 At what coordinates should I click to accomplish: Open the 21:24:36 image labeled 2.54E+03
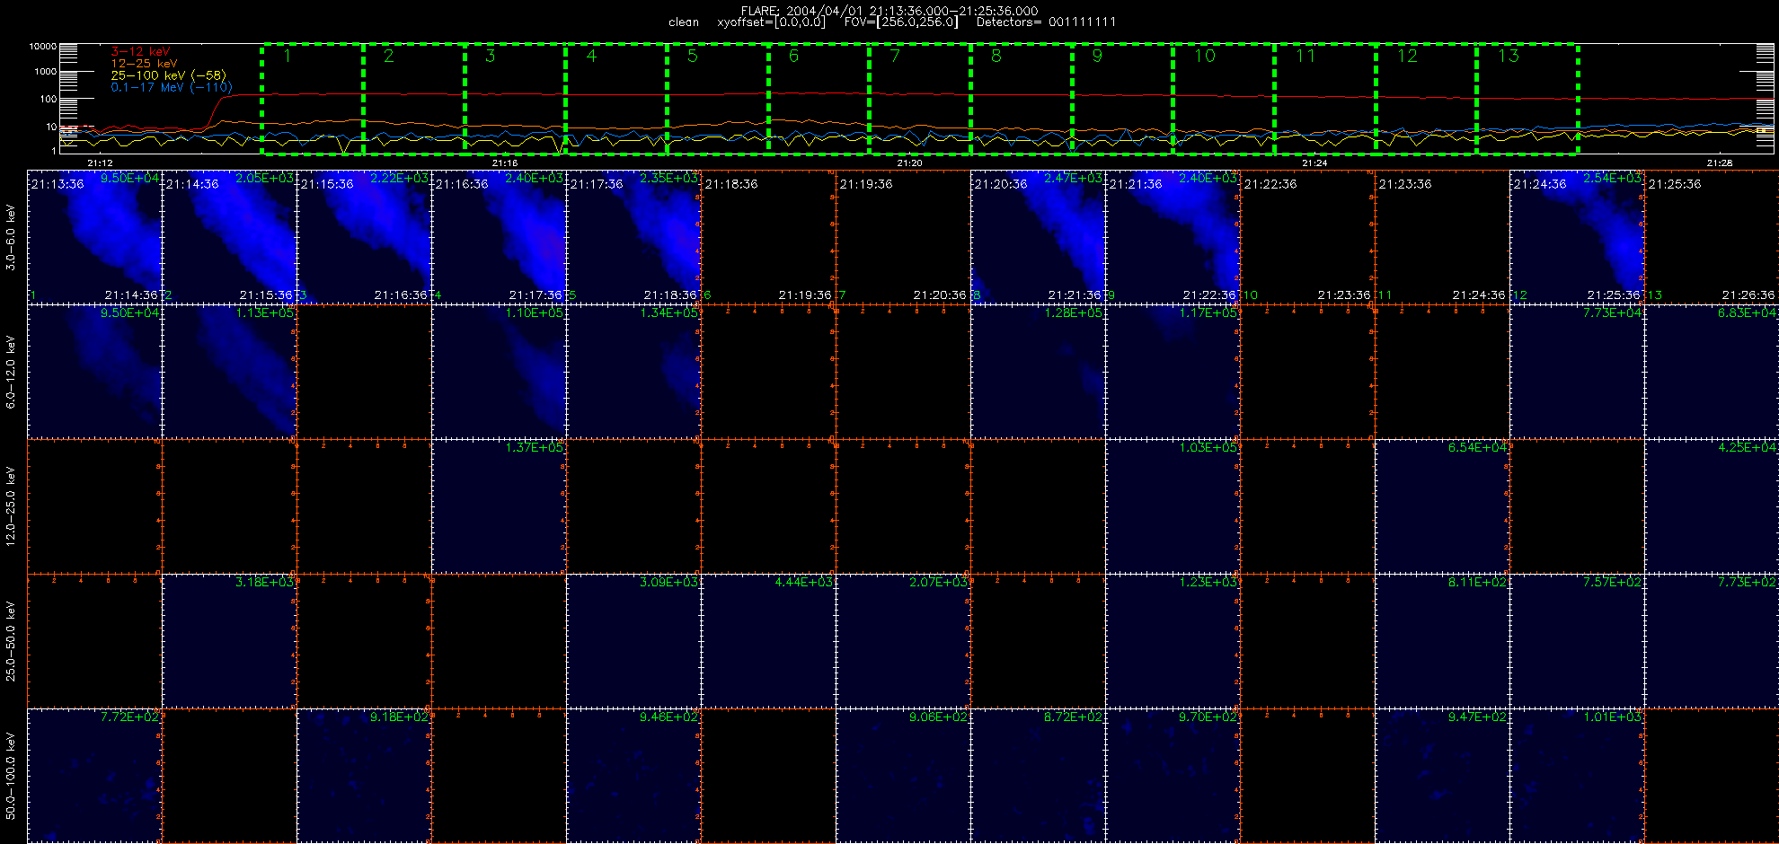pyautogui.click(x=1578, y=237)
